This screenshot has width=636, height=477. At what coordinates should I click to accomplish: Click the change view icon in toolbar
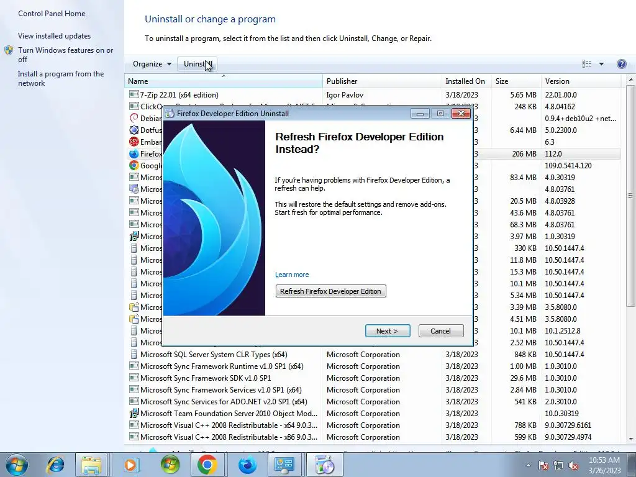586,64
